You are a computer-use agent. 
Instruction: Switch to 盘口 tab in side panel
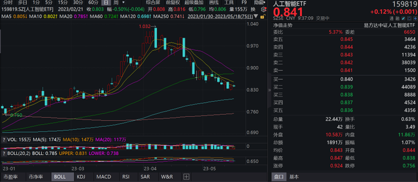279,176
